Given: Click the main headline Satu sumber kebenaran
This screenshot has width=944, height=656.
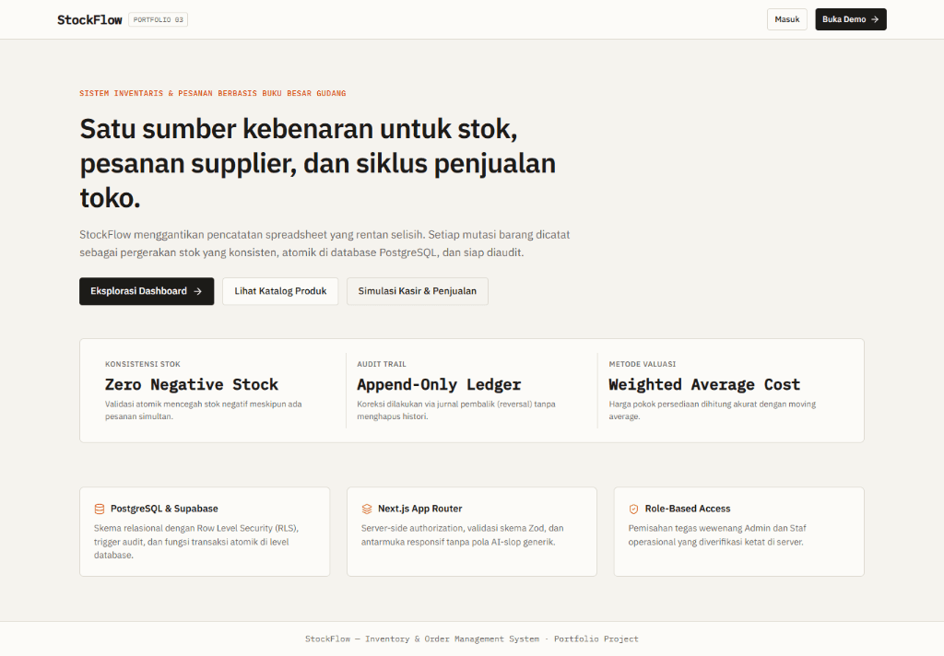Looking at the screenshot, I should coord(318,163).
